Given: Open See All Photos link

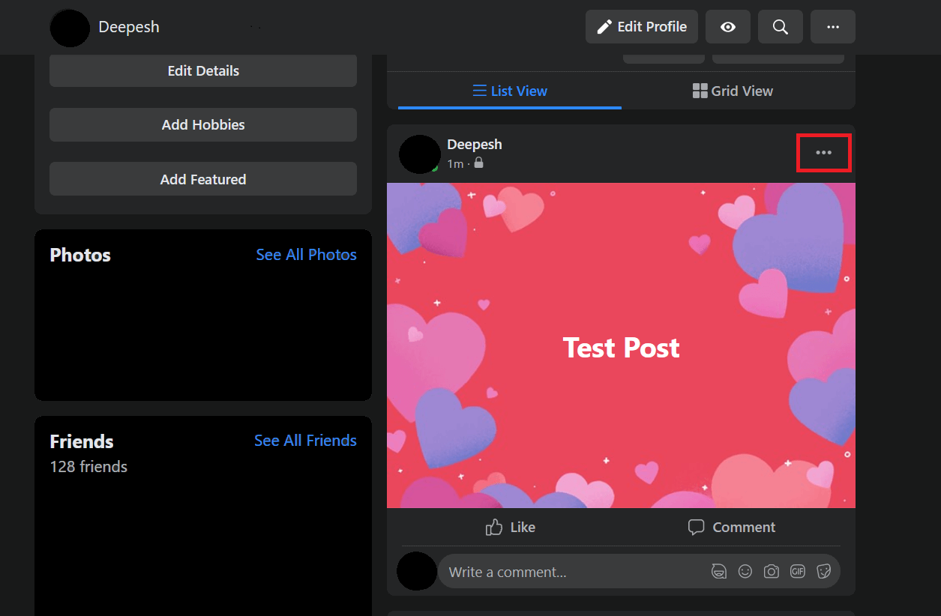Looking at the screenshot, I should click(x=306, y=255).
